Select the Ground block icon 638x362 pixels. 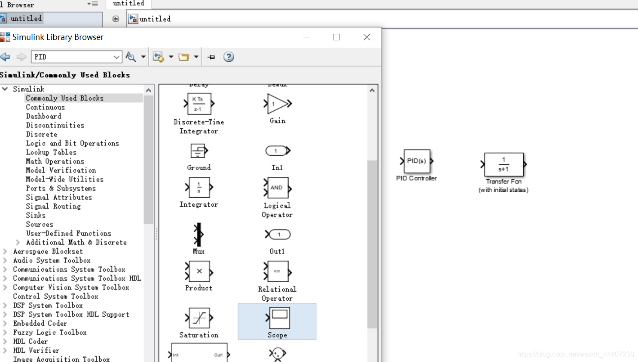point(199,151)
